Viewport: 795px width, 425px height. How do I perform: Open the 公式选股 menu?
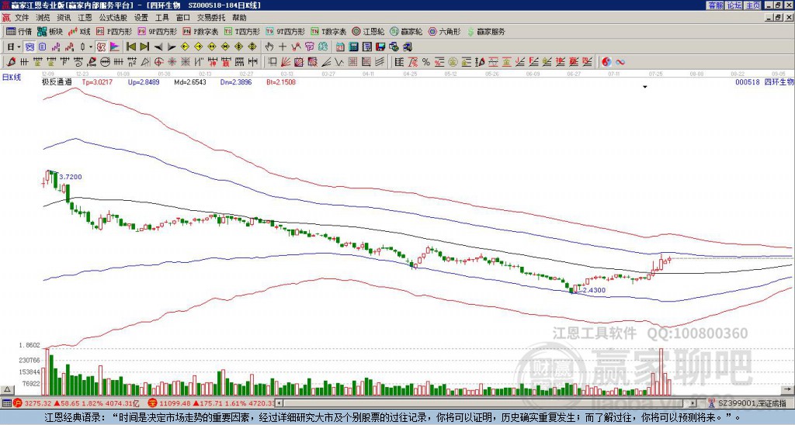113,18
